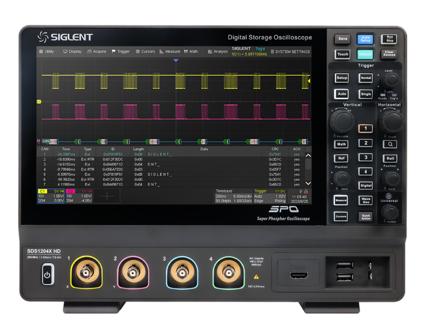Image resolution: width=423 pixels, height=333 pixels.
Task: Open the Acquire menu
Action: tap(96, 51)
